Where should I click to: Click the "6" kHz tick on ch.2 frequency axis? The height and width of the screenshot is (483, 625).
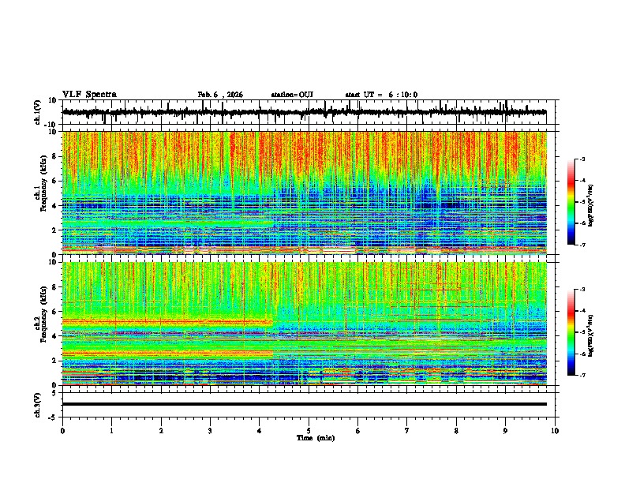(54, 312)
